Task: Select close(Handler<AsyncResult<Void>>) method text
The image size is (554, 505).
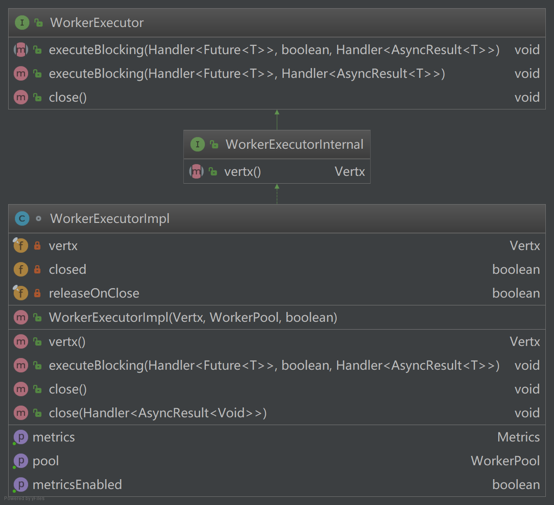Action: [158, 413]
